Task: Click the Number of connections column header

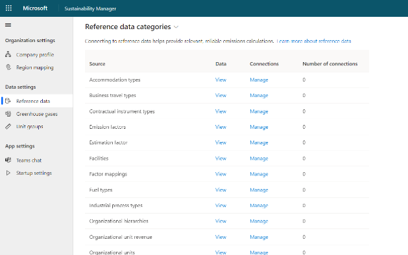Action: pyautogui.click(x=330, y=64)
